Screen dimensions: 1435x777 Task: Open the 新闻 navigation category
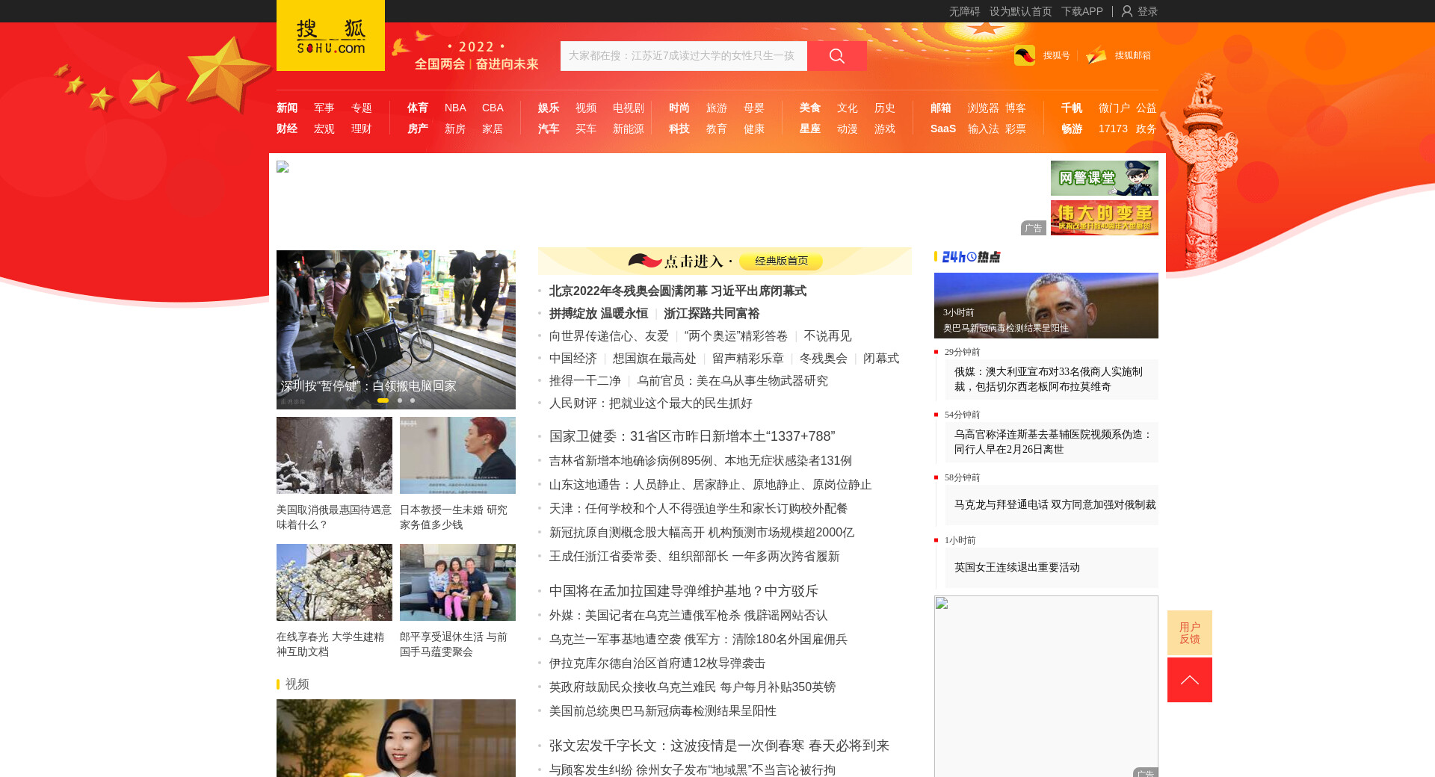tap(287, 108)
